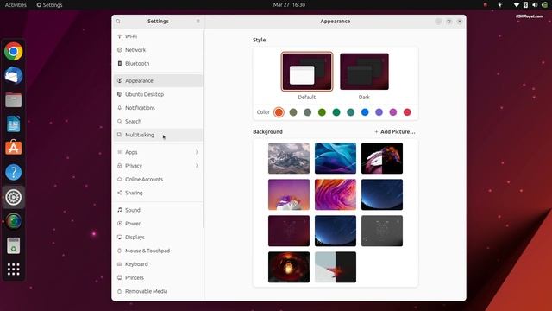Open the Files manager in the dock

(x=14, y=100)
